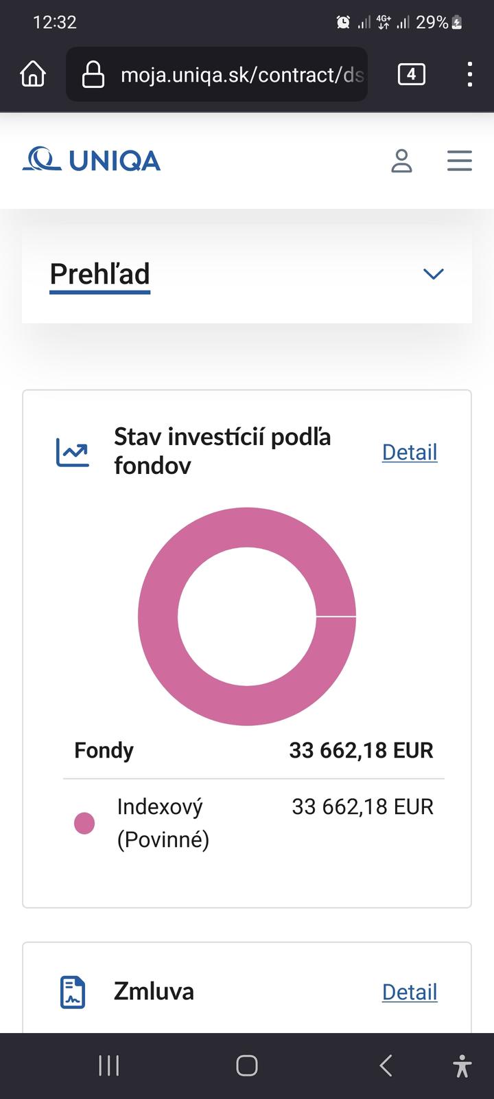Open the browser tab switcher showing 4
The height and width of the screenshot is (1099, 494).
411,74
